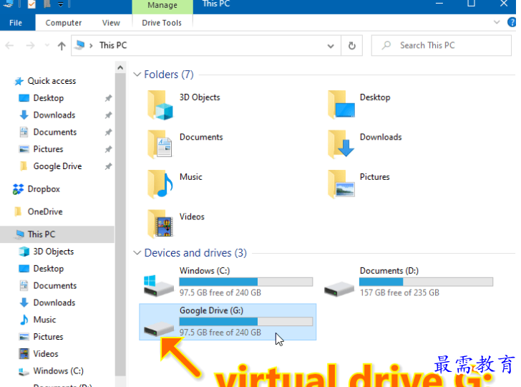
Task: Click the OneDrive folder icon in sidebar
Action: click(x=19, y=211)
